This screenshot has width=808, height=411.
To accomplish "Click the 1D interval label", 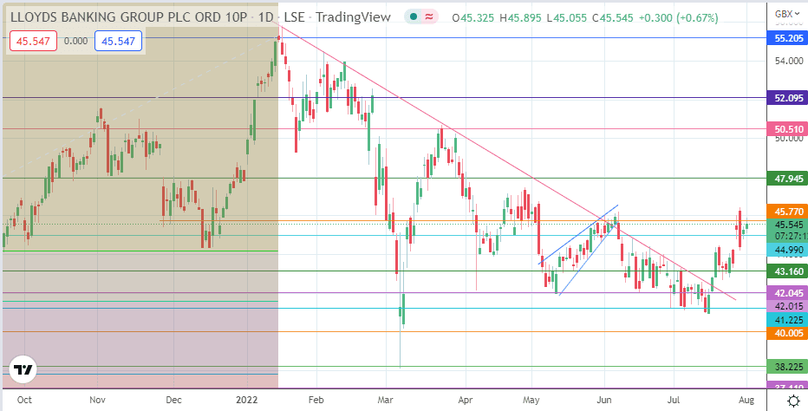I will click(x=265, y=17).
